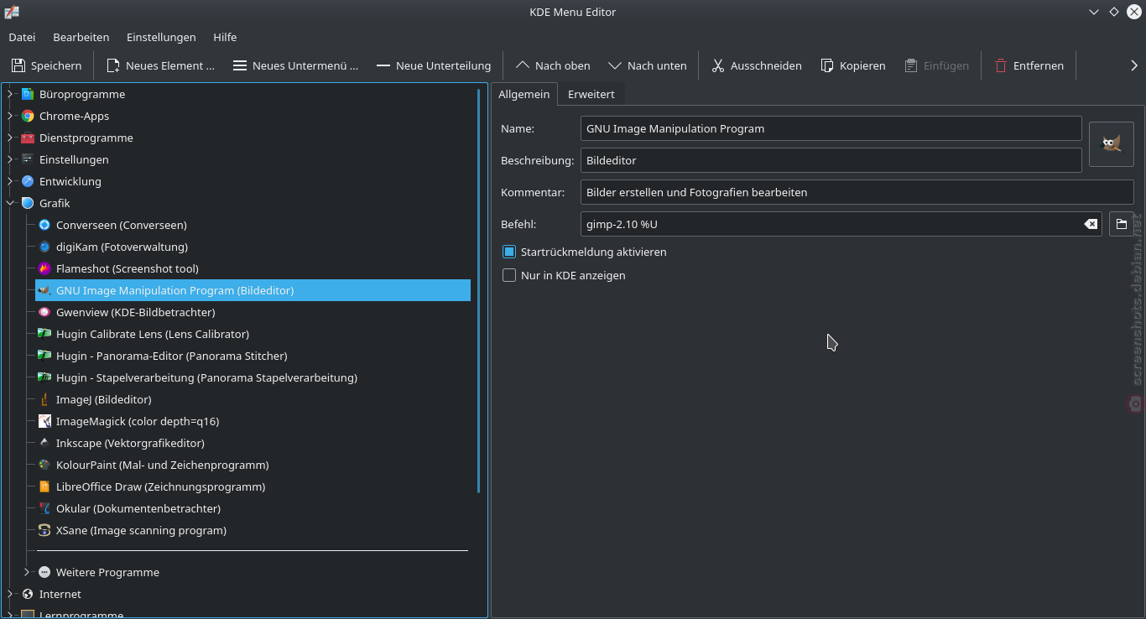Click the Speichern save icon

18,65
